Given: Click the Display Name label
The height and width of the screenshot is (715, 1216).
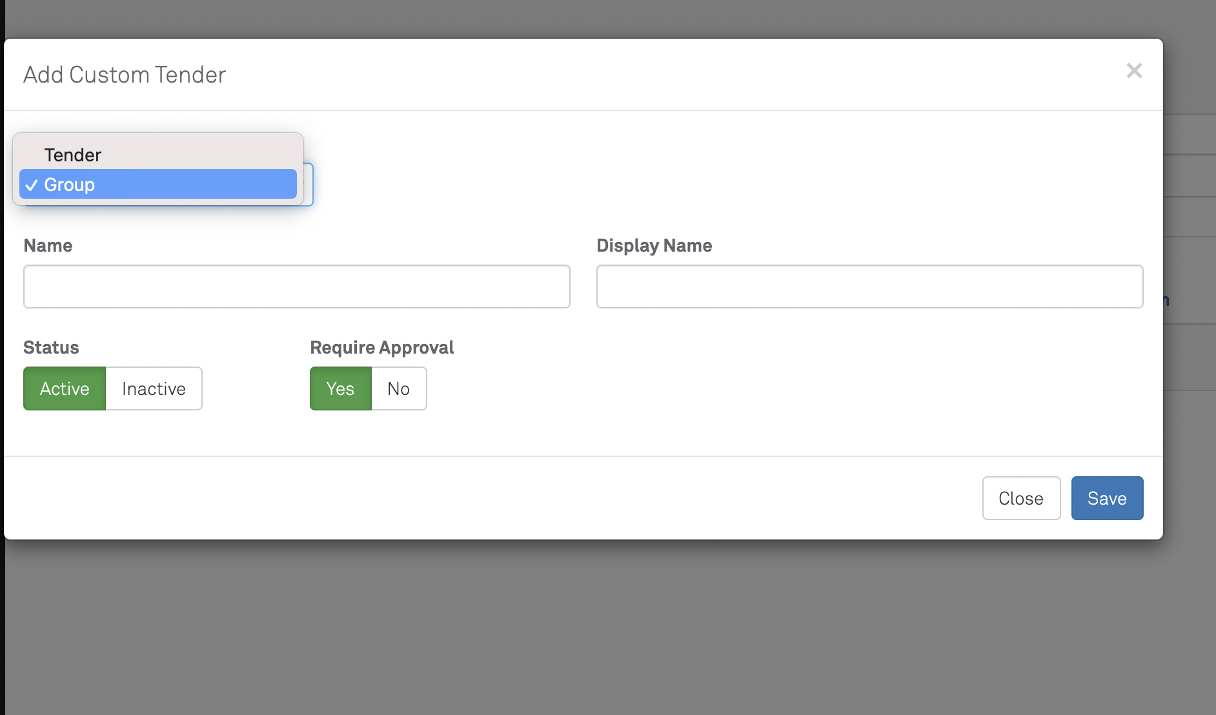Looking at the screenshot, I should (654, 246).
